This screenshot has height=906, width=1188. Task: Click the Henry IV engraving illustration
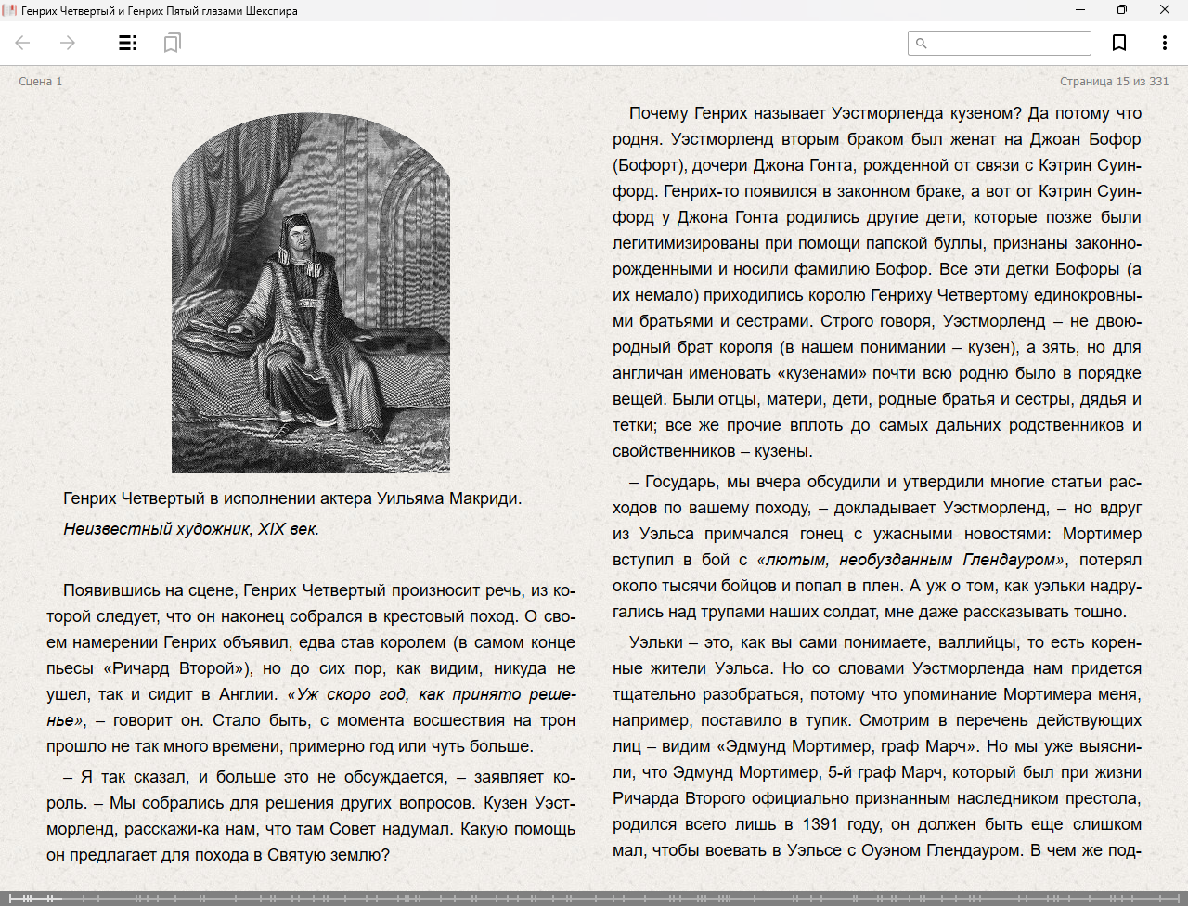click(311, 293)
